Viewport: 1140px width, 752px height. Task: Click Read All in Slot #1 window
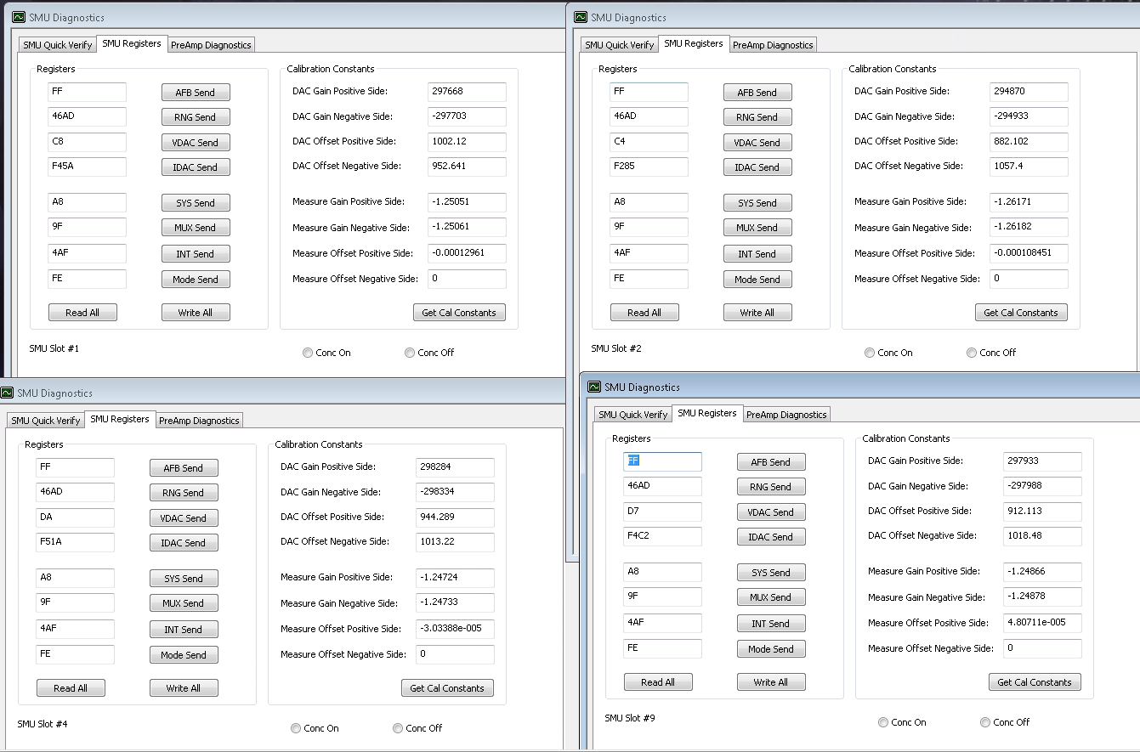[82, 313]
